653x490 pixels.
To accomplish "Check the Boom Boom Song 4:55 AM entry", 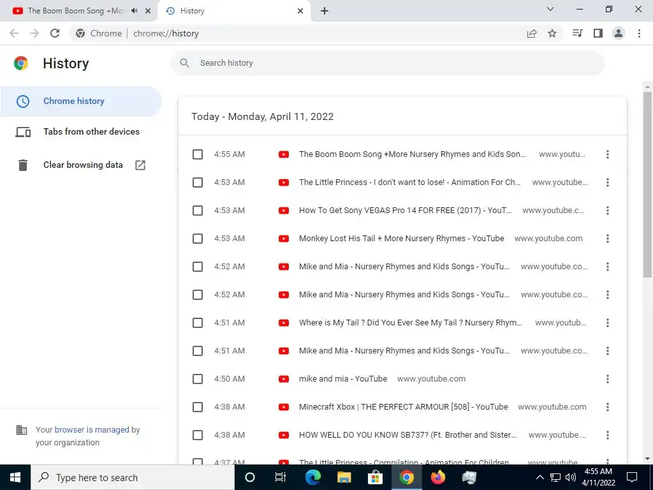I will tap(198, 154).
